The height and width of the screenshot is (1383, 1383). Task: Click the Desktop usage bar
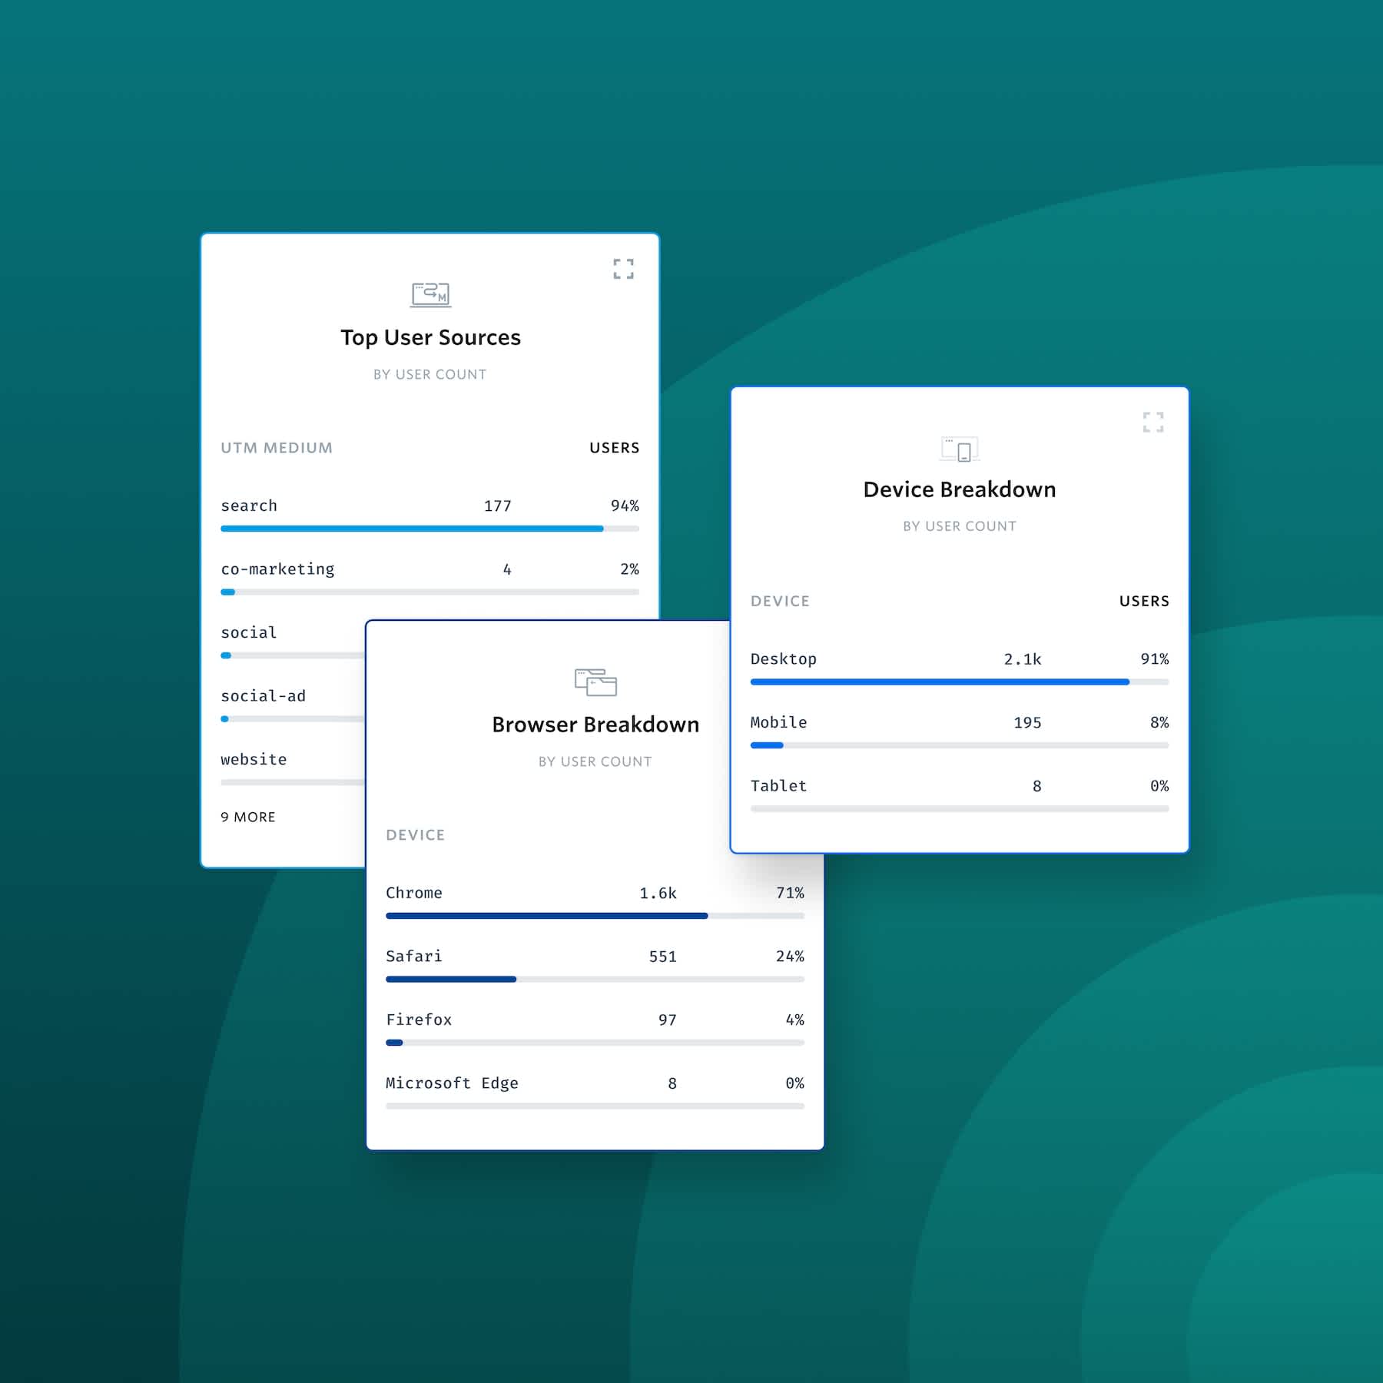960,682
